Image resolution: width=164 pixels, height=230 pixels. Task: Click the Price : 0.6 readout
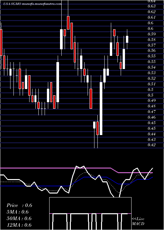coord(19,205)
